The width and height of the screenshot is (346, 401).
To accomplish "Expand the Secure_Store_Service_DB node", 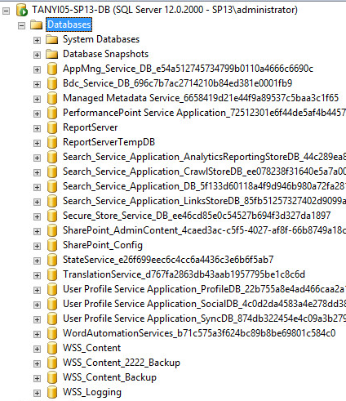I will [37, 216].
